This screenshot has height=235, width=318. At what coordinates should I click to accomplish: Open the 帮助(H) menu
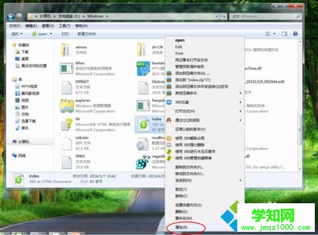coord(81,26)
